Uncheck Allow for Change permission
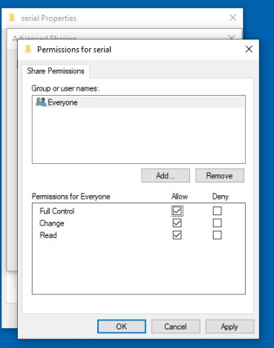The height and width of the screenshot is (348, 274). (177, 223)
